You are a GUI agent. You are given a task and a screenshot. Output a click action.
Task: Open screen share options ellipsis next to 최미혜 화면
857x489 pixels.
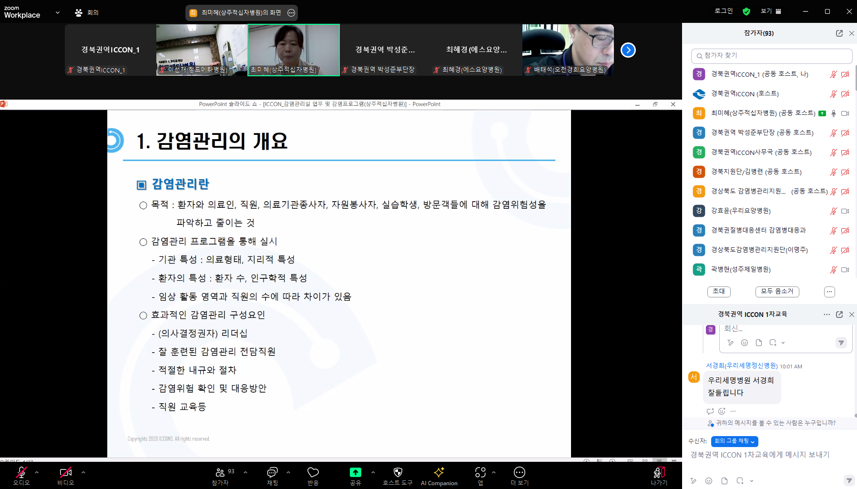291,13
